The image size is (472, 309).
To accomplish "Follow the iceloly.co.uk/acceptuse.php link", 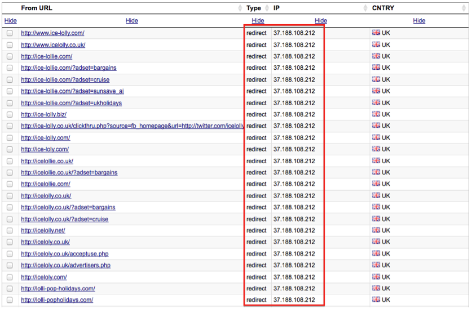I will 65,254.
